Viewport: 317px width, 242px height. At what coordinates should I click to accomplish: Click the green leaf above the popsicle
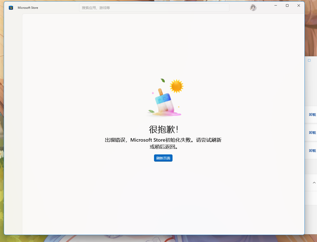point(163,81)
